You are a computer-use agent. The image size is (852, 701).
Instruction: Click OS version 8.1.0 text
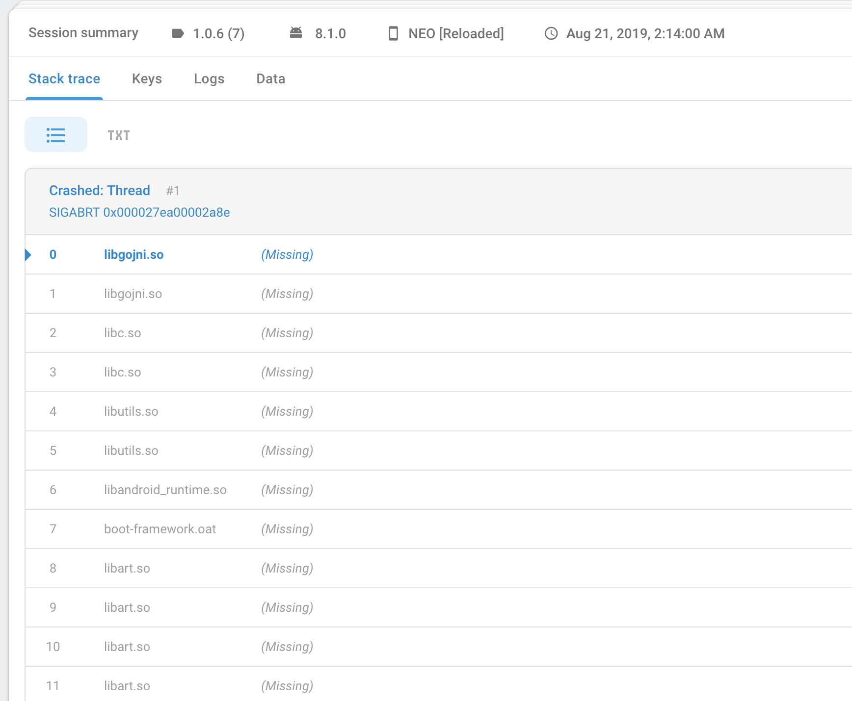click(330, 33)
